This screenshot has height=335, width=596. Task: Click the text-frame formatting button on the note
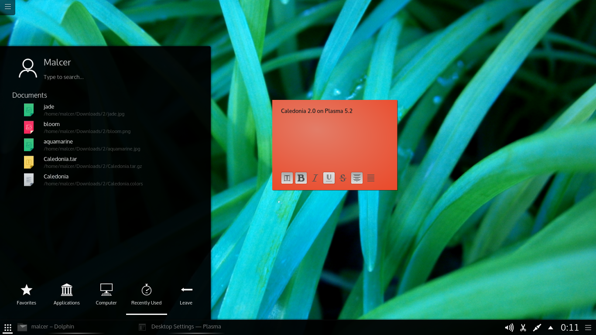click(287, 178)
